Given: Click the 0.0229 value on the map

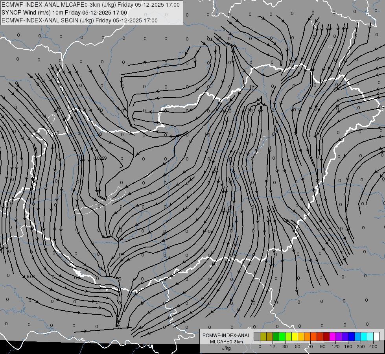Looking at the screenshot, I should tap(100, 158).
